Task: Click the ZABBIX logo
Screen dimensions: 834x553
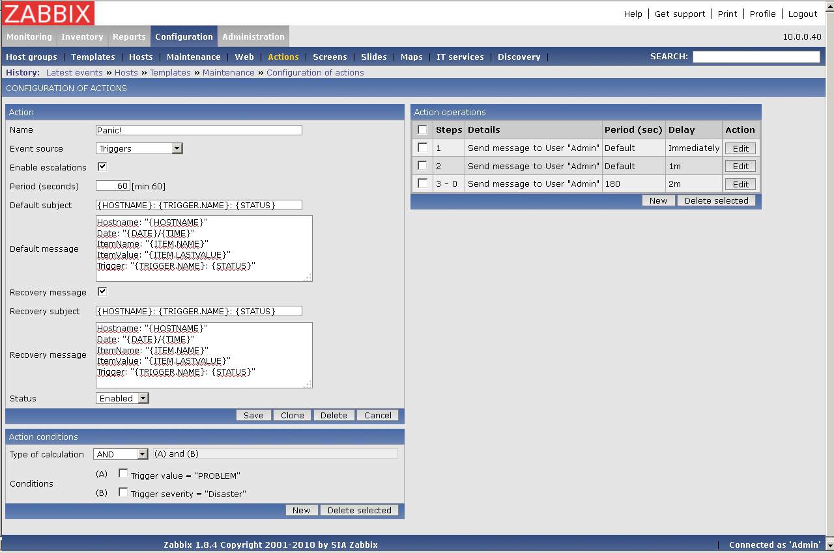Action: (48, 13)
